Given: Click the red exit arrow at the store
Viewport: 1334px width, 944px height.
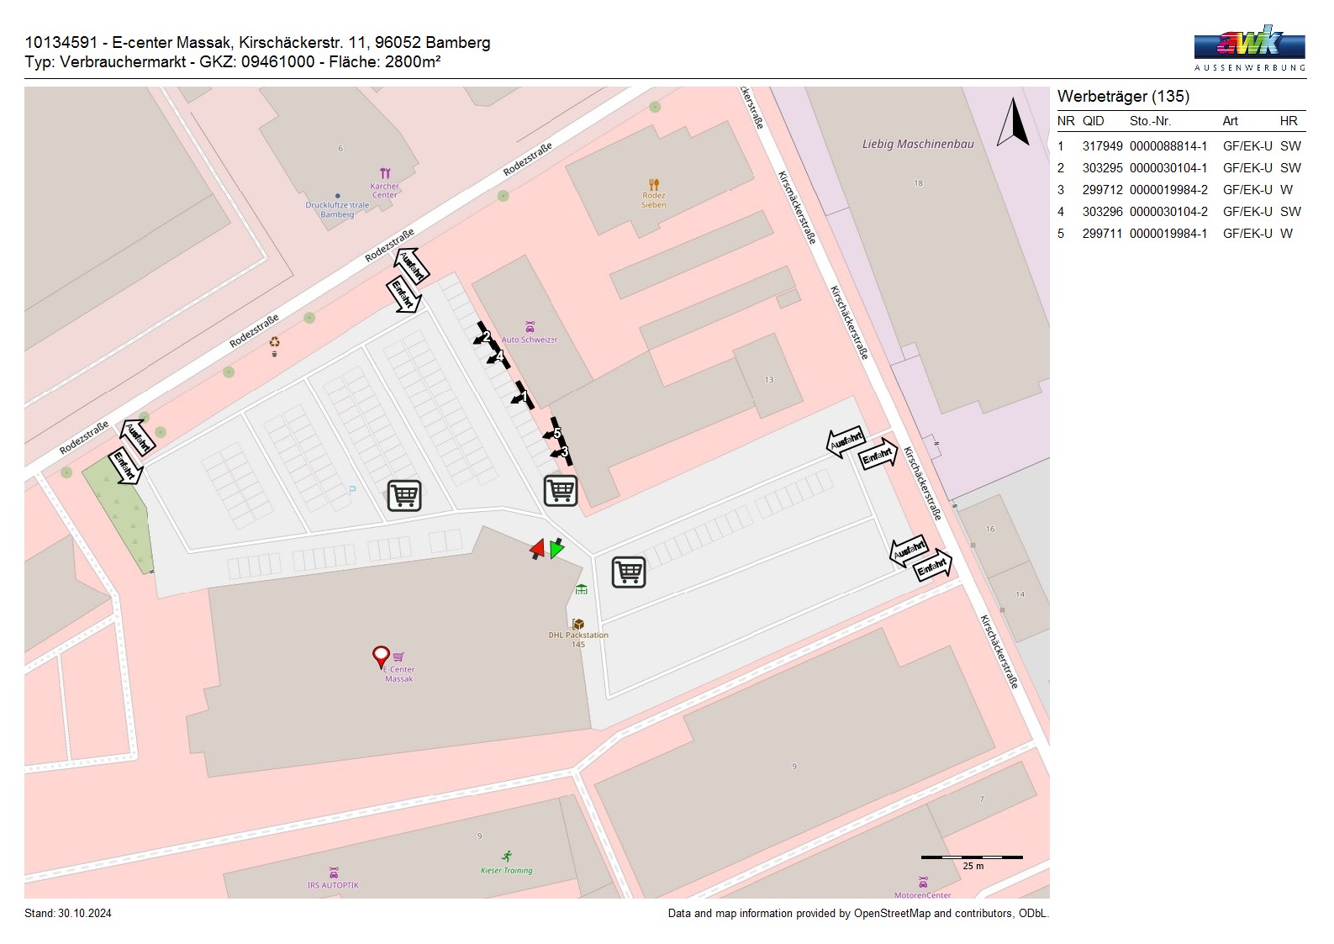Looking at the screenshot, I should 537,550.
